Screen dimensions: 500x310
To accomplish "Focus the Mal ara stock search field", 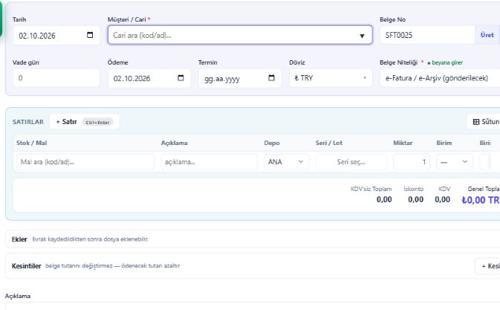I will [85, 162].
